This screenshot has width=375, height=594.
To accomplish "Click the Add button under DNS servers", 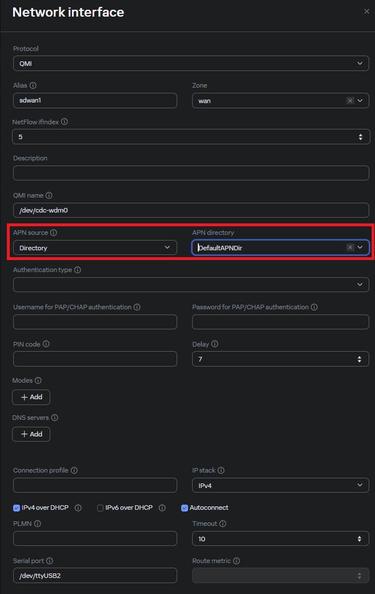I will coord(31,434).
